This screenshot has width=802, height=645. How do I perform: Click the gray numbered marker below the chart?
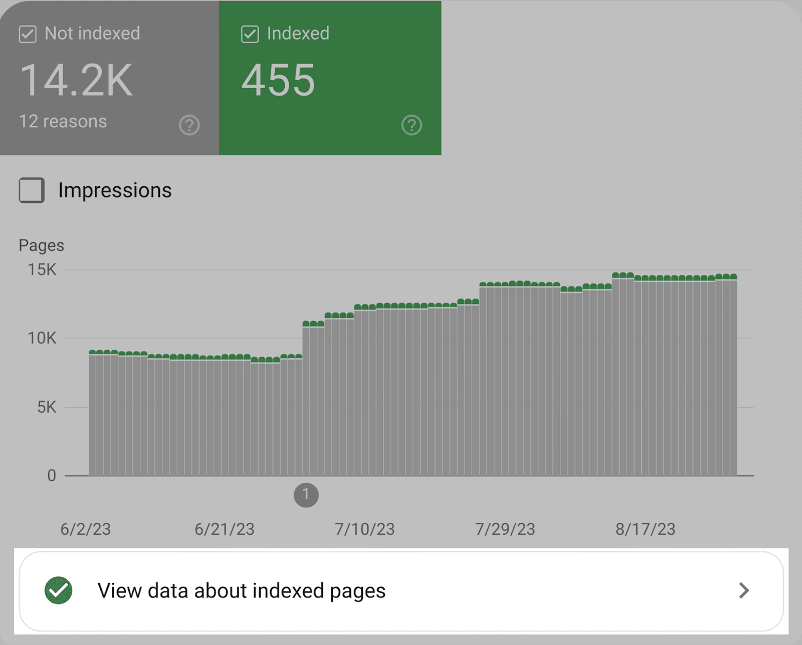pyautogui.click(x=306, y=495)
